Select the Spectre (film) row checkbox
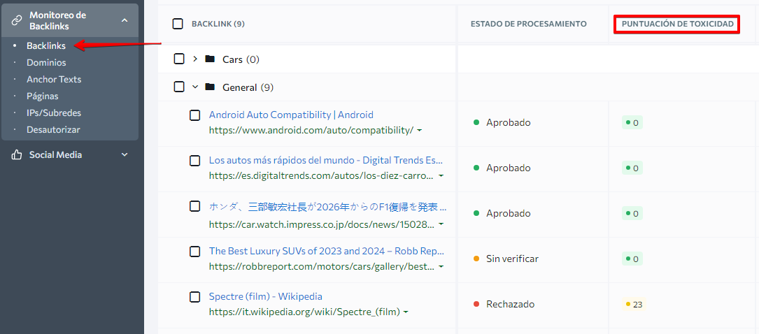759x334 pixels. click(194, 297)
